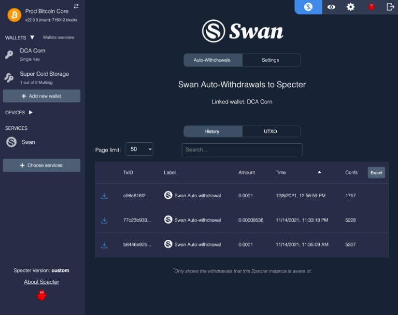This screenshot has width=398, height=315.
Task: Switch to the Settings tab
Action: click(270, 60)
